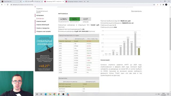Select the 2014 row in the yearly table
Viewport: 171px width, 96px height.
point(79,58)
